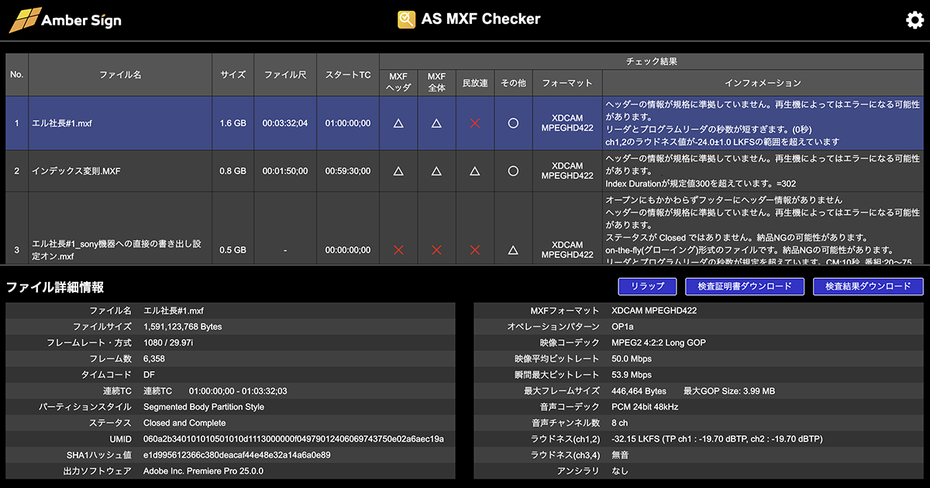This screenshot has height=488, width=930.
Task: Click the AS MXF Checker magnifier icon
Action: pyautogui.click(x=406, y=18)
